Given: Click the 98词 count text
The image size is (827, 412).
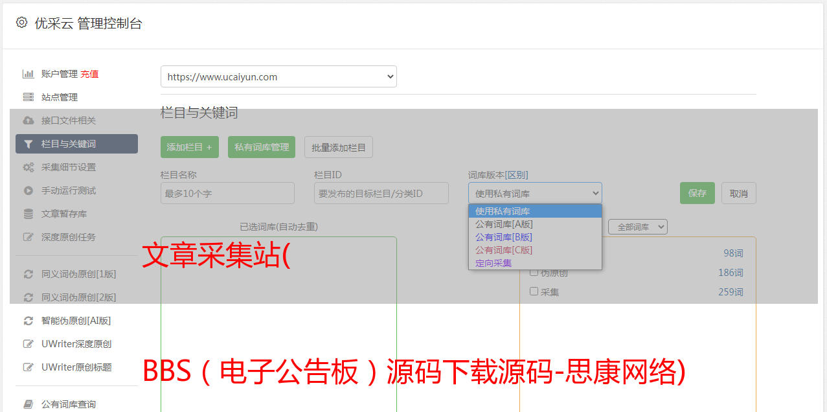Looking at the screenshot, I should (733, 253).
